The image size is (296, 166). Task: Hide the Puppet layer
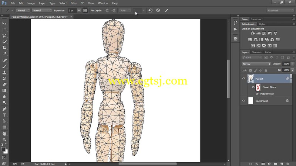[x=244, y=79]
